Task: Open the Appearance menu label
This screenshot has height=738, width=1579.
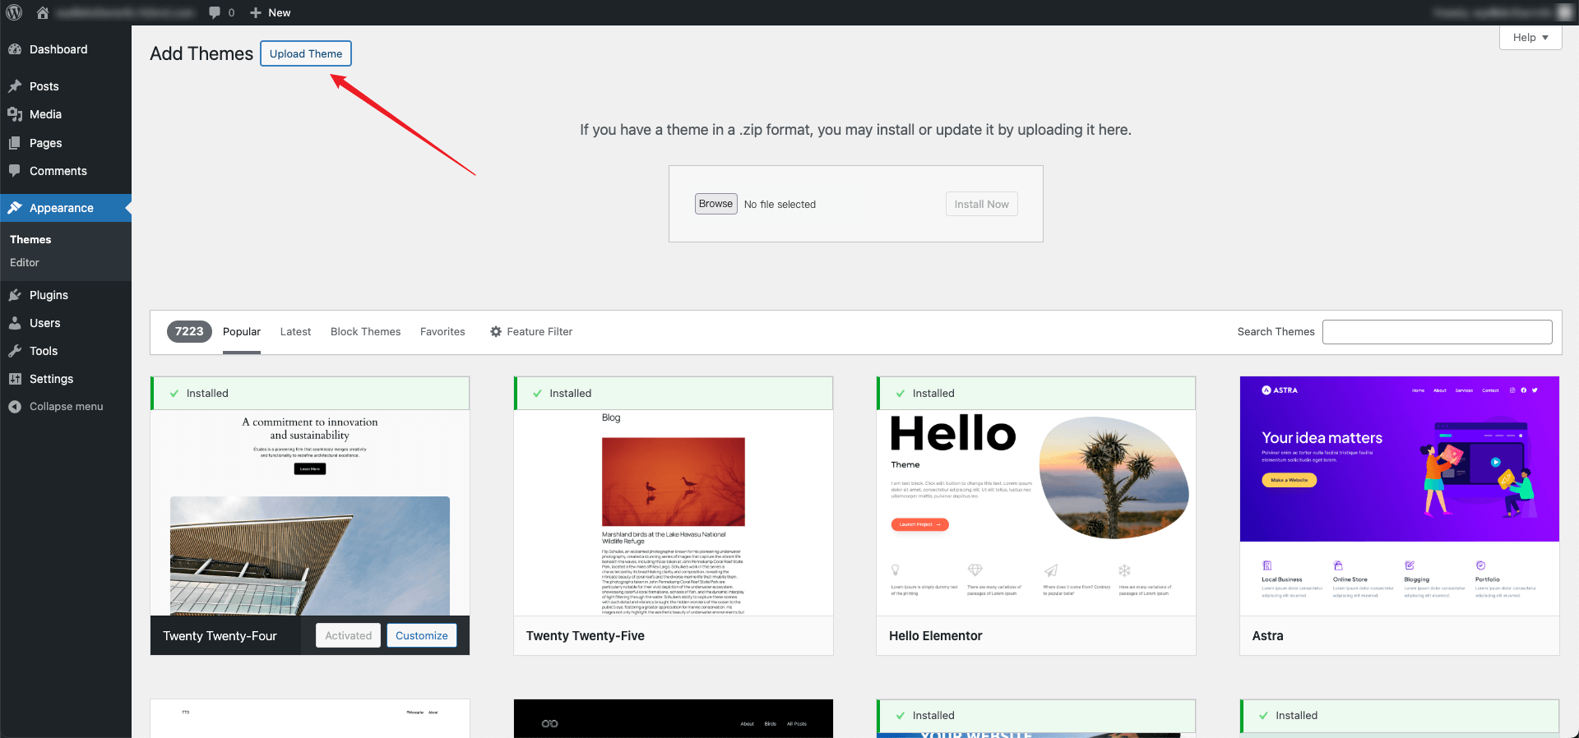Action: tap(62, 208)
